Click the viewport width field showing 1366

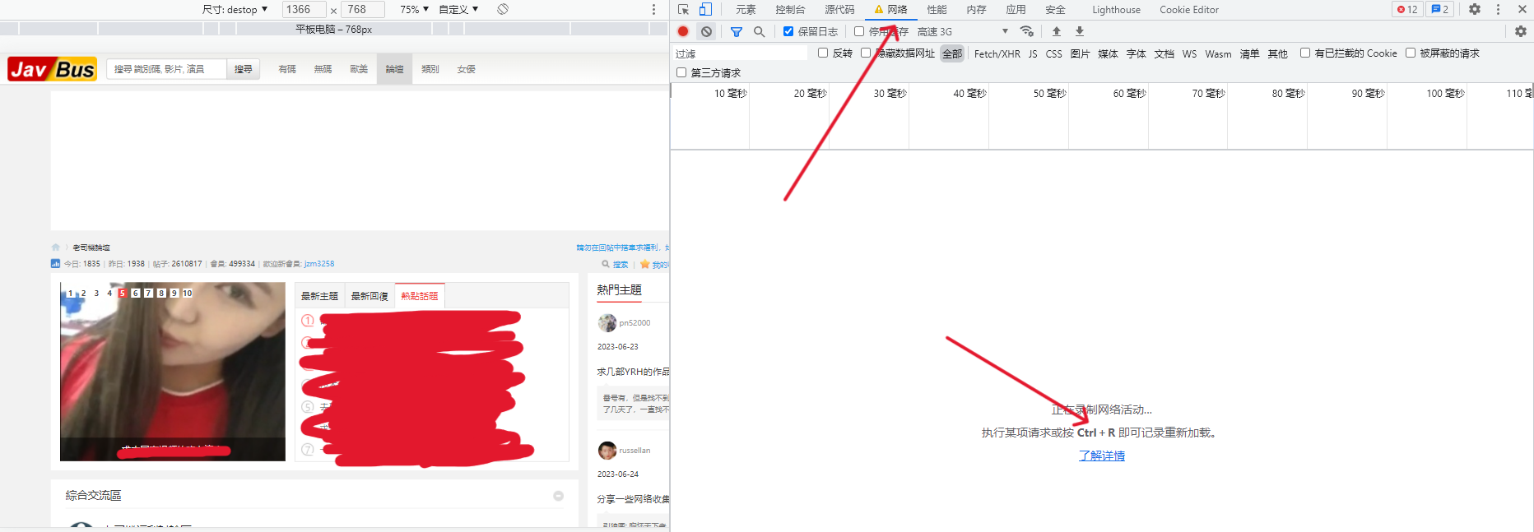304,9
